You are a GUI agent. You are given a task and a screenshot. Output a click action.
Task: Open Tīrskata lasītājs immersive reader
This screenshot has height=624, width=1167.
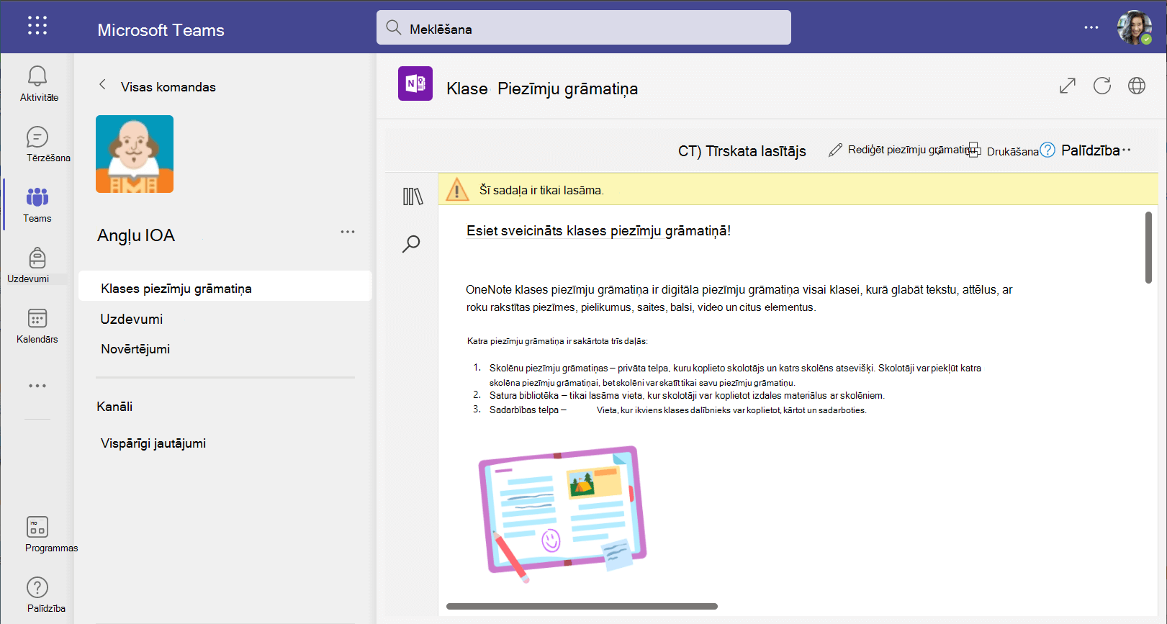pyautogui.click(x=742, y=151)
